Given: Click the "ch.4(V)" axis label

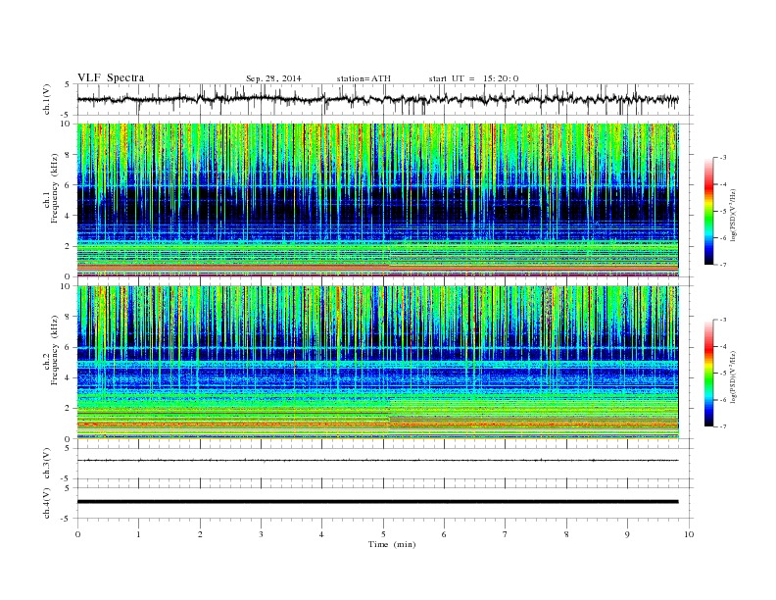Looking at the screenshot, I should [47, 503].
